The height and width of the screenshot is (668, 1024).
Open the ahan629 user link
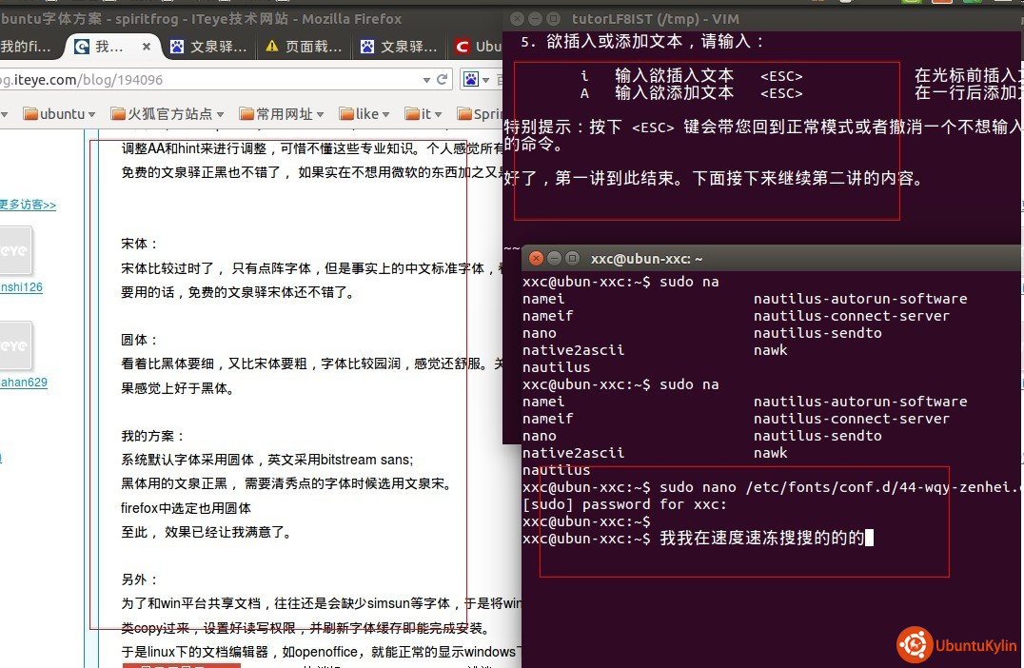point(23,383)
